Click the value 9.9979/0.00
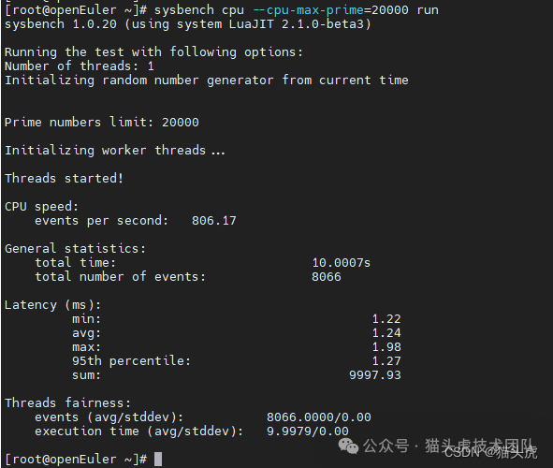The height and width of the screenshot is (468, 553). 308,431
